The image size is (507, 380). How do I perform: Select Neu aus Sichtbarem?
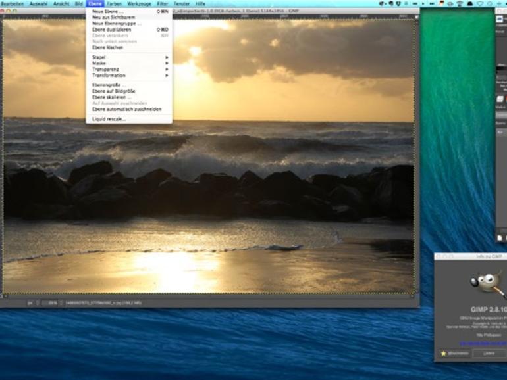tap(129, 18)
